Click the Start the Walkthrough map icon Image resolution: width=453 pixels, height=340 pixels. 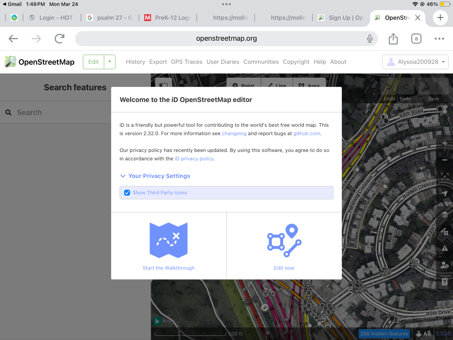coord(168,240)
